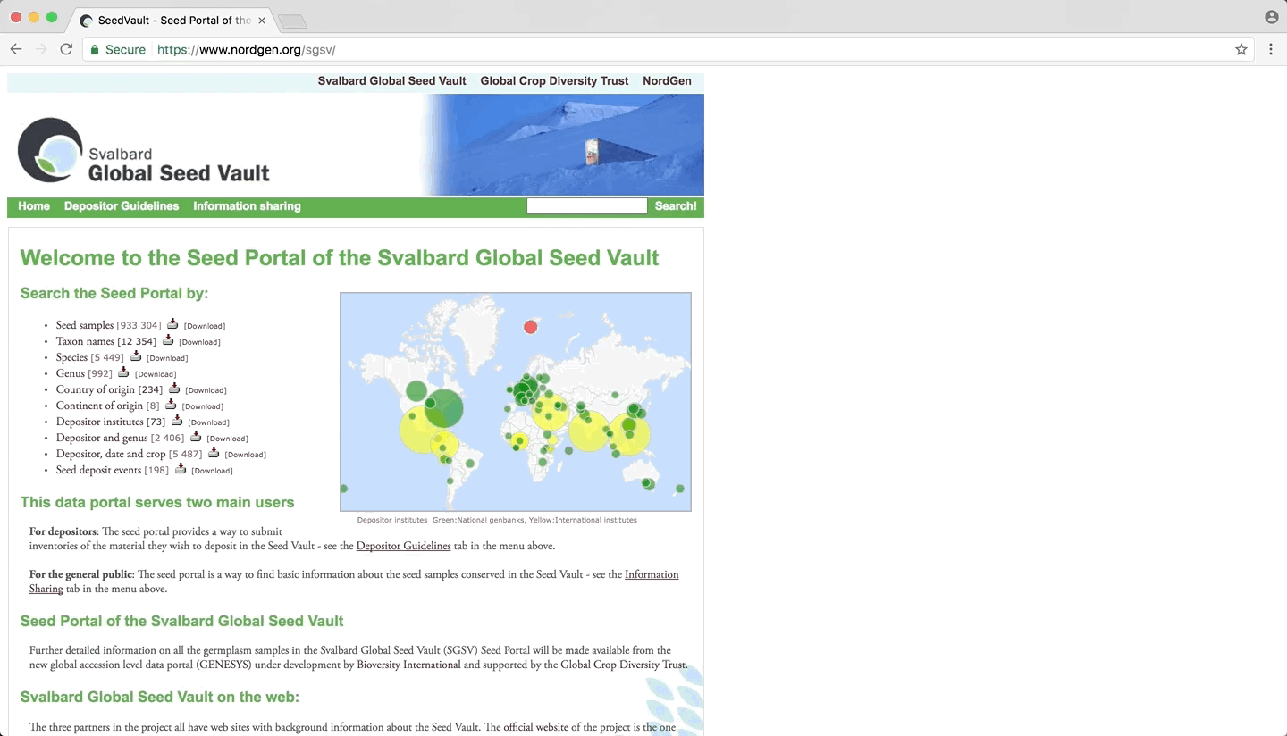
Task: Click the SeedVault browser tab
Action: tap(170, 20)
